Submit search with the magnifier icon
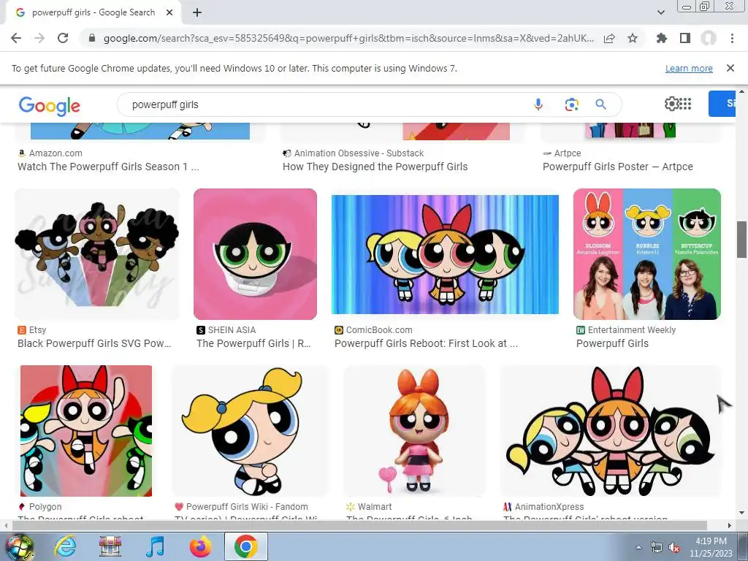 click(601, 104)
